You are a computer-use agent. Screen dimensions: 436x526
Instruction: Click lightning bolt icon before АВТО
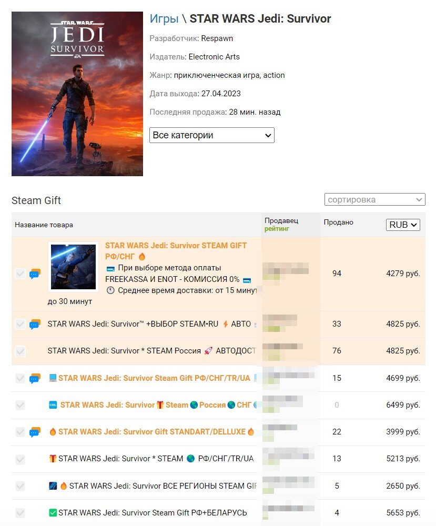(x=226, y=324)
